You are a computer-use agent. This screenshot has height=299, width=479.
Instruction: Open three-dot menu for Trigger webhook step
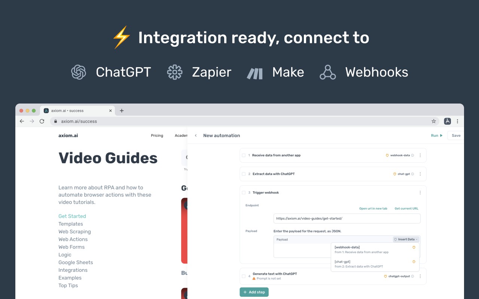coord(420,192)
